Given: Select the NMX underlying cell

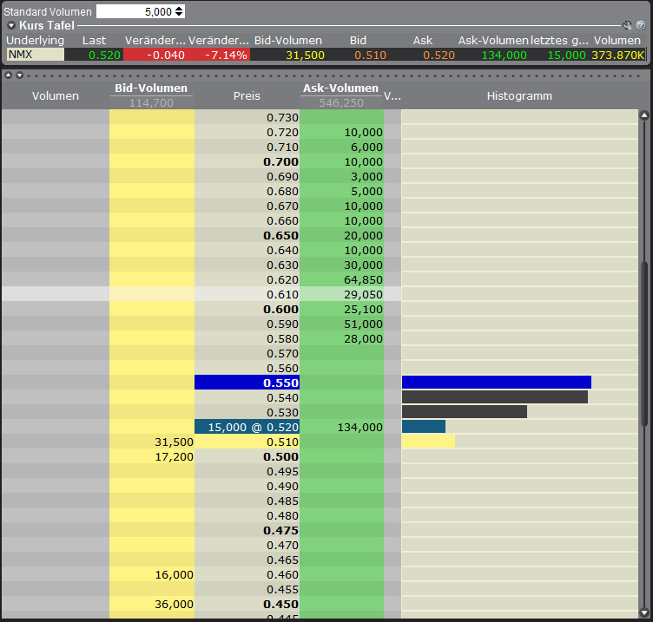Looking at the screenshot, I should coord(35,55).
